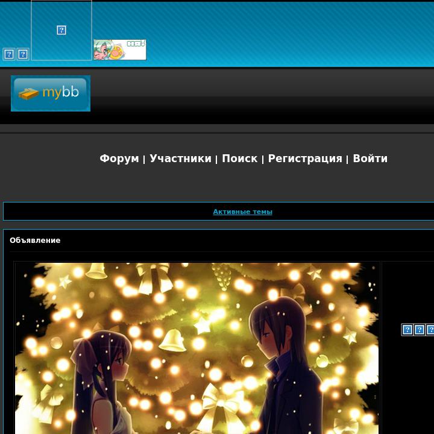Click the Войти login link
This screenshot has width=434, height=434.
click(370, 159)
